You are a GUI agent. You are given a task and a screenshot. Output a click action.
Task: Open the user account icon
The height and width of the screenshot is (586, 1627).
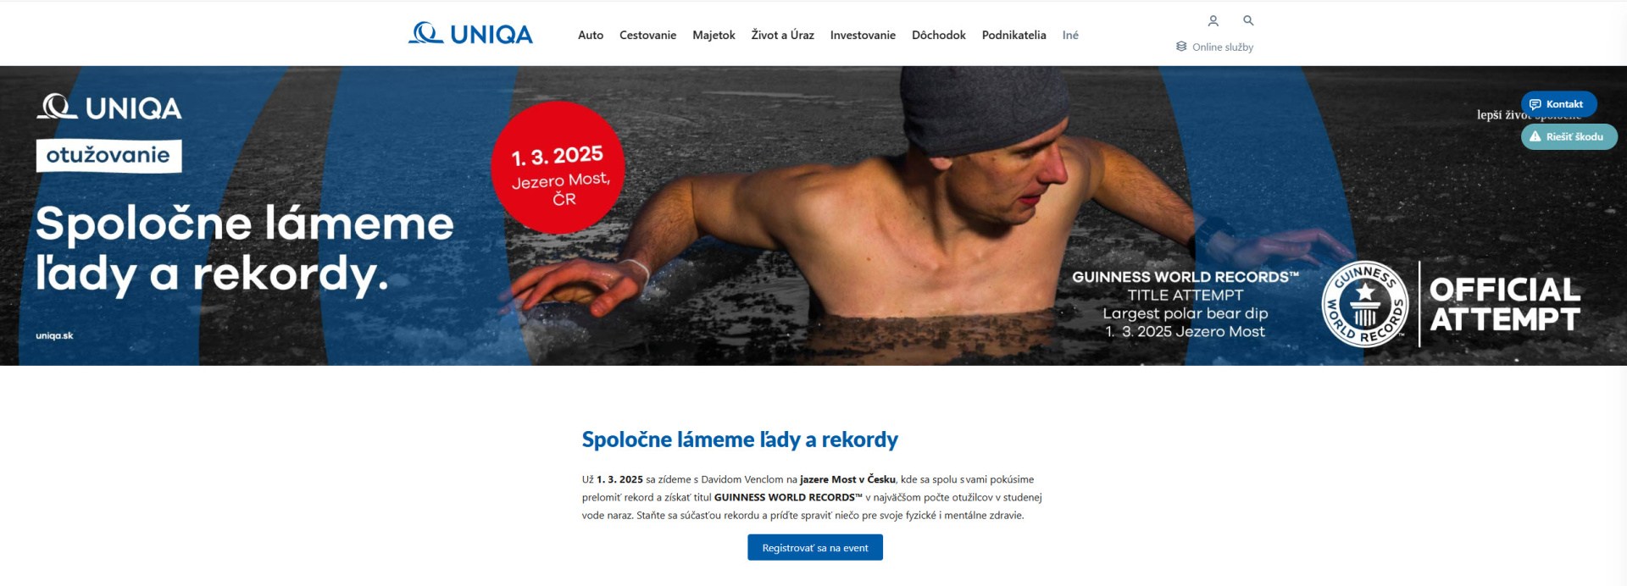tap(1213, 20)
